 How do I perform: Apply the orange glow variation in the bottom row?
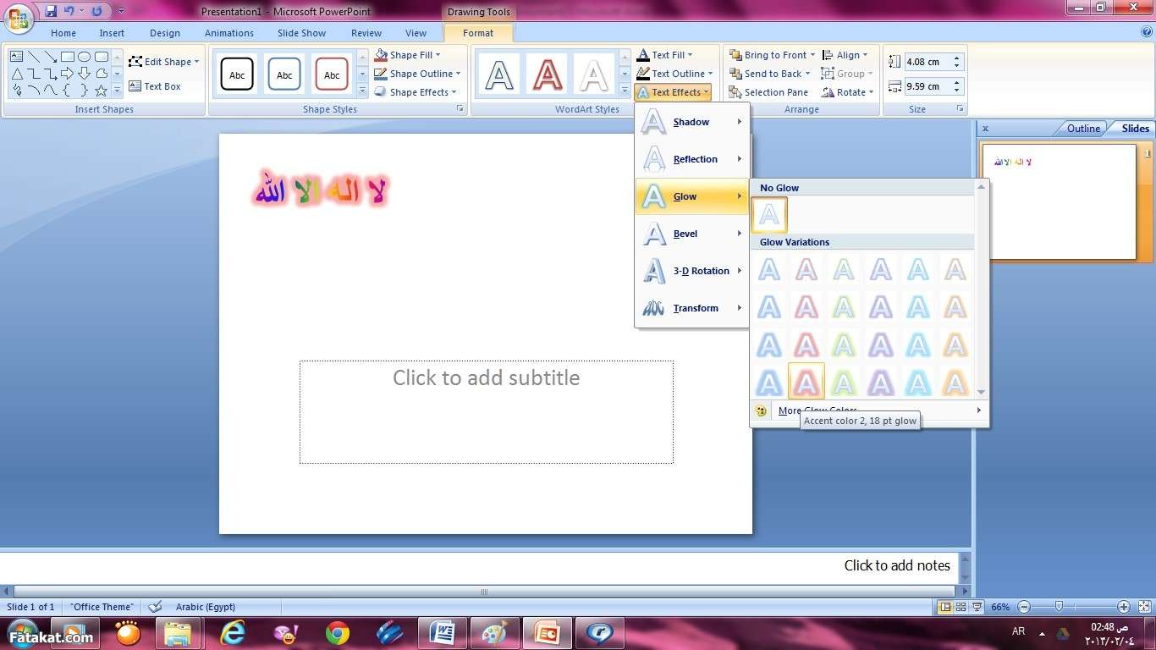click(x=955, y=382)
